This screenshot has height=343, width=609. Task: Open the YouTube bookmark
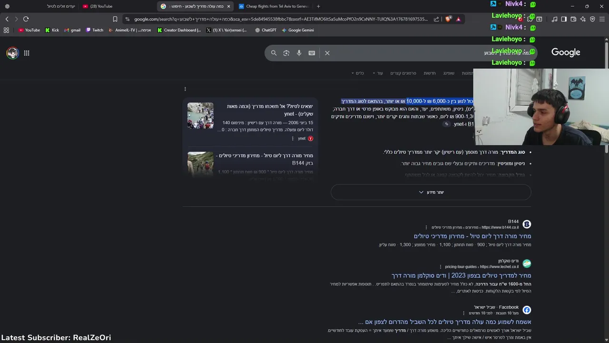(29, 30)
